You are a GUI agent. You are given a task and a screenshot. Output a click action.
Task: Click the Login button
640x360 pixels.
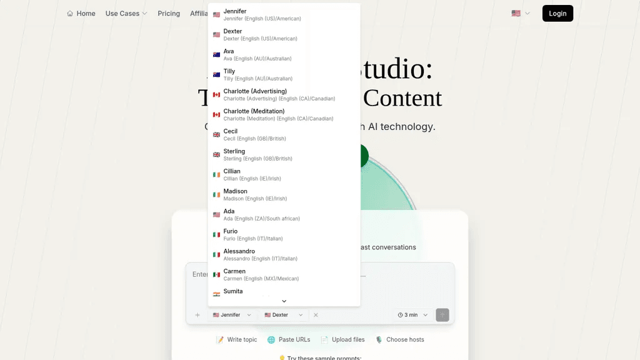[x=557, y=14]
